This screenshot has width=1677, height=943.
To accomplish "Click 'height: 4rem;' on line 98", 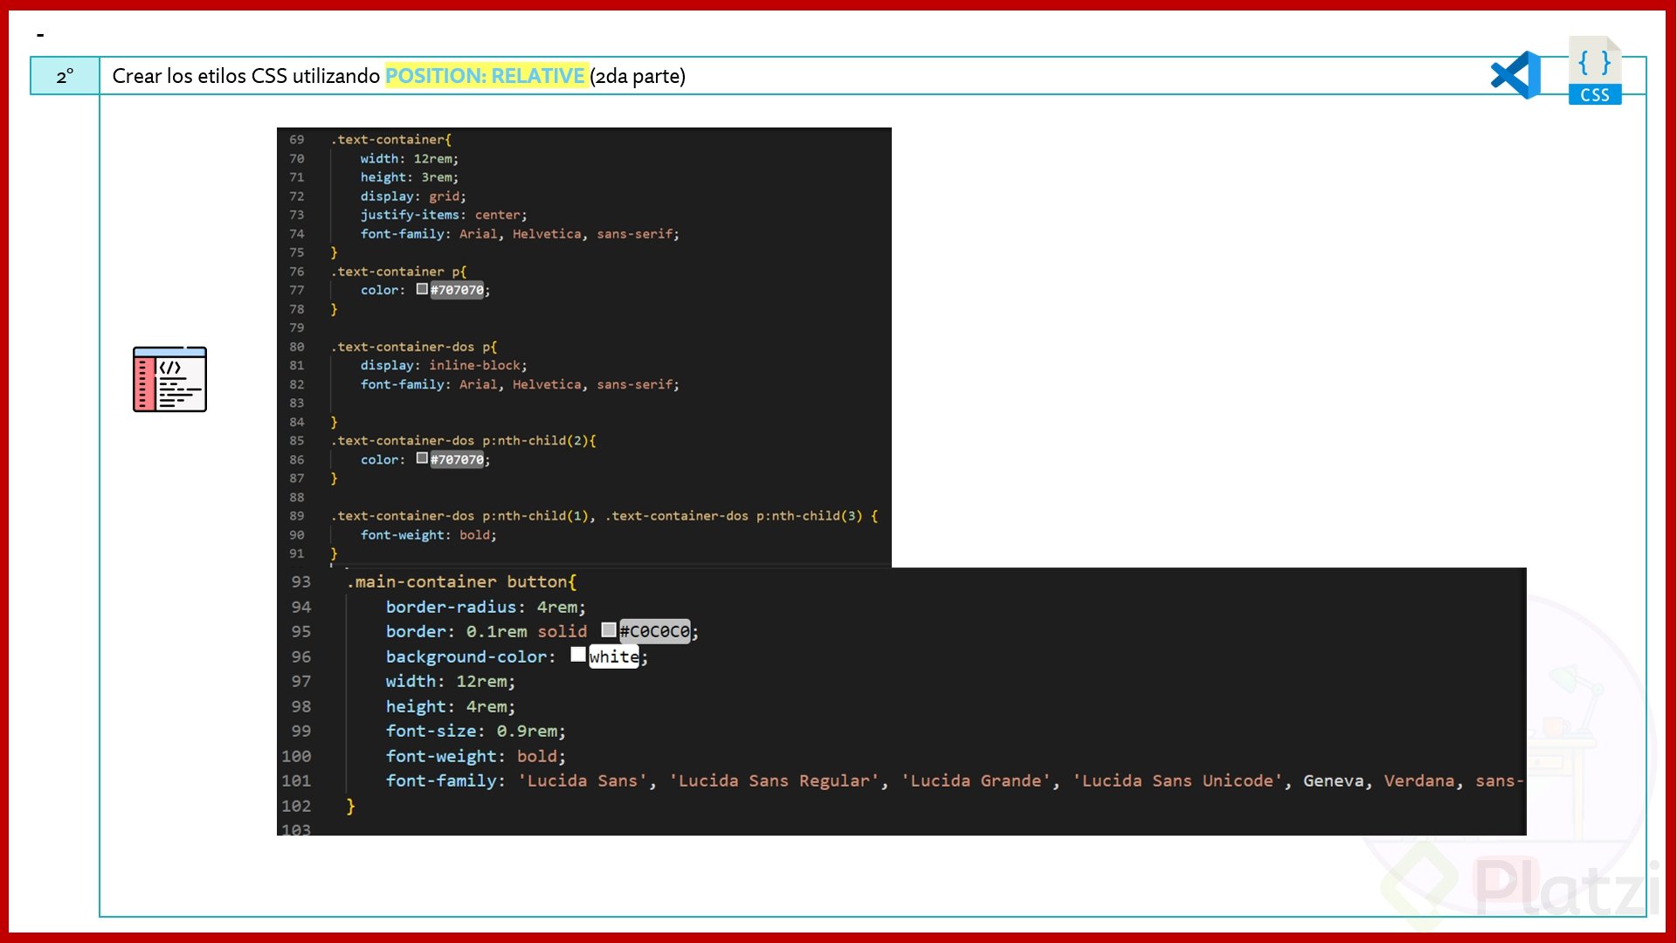I will click(x=451, y=706).
